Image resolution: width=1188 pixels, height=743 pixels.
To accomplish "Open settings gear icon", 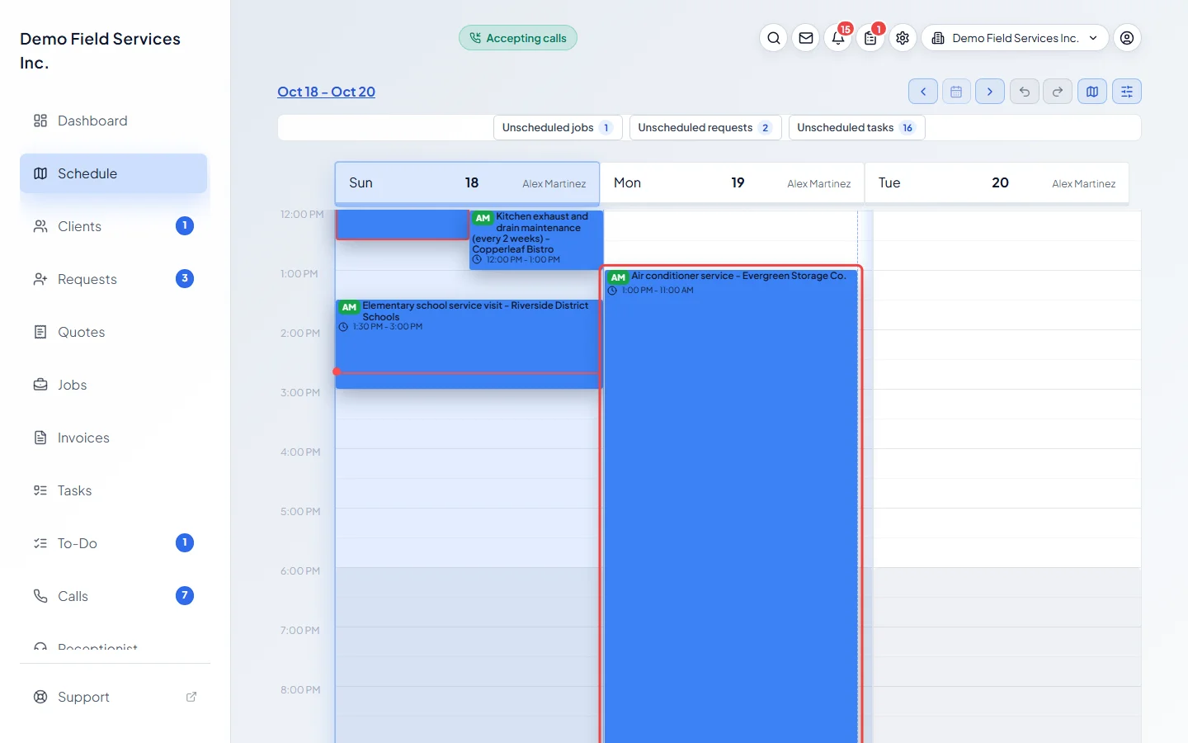I will [x=903, y=38].
